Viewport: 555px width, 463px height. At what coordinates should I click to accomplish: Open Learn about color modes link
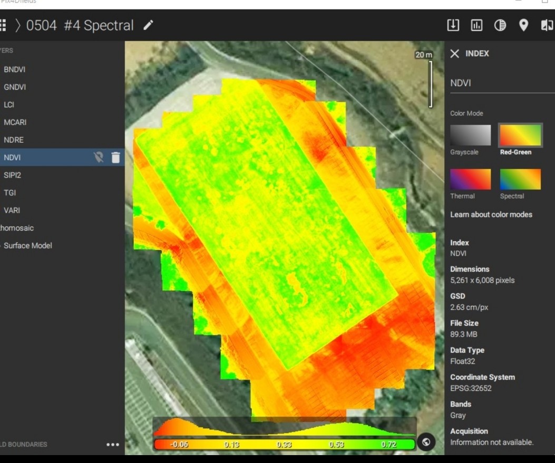tap(491, 214)
